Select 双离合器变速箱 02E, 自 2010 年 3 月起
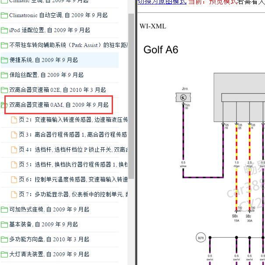 58,90
